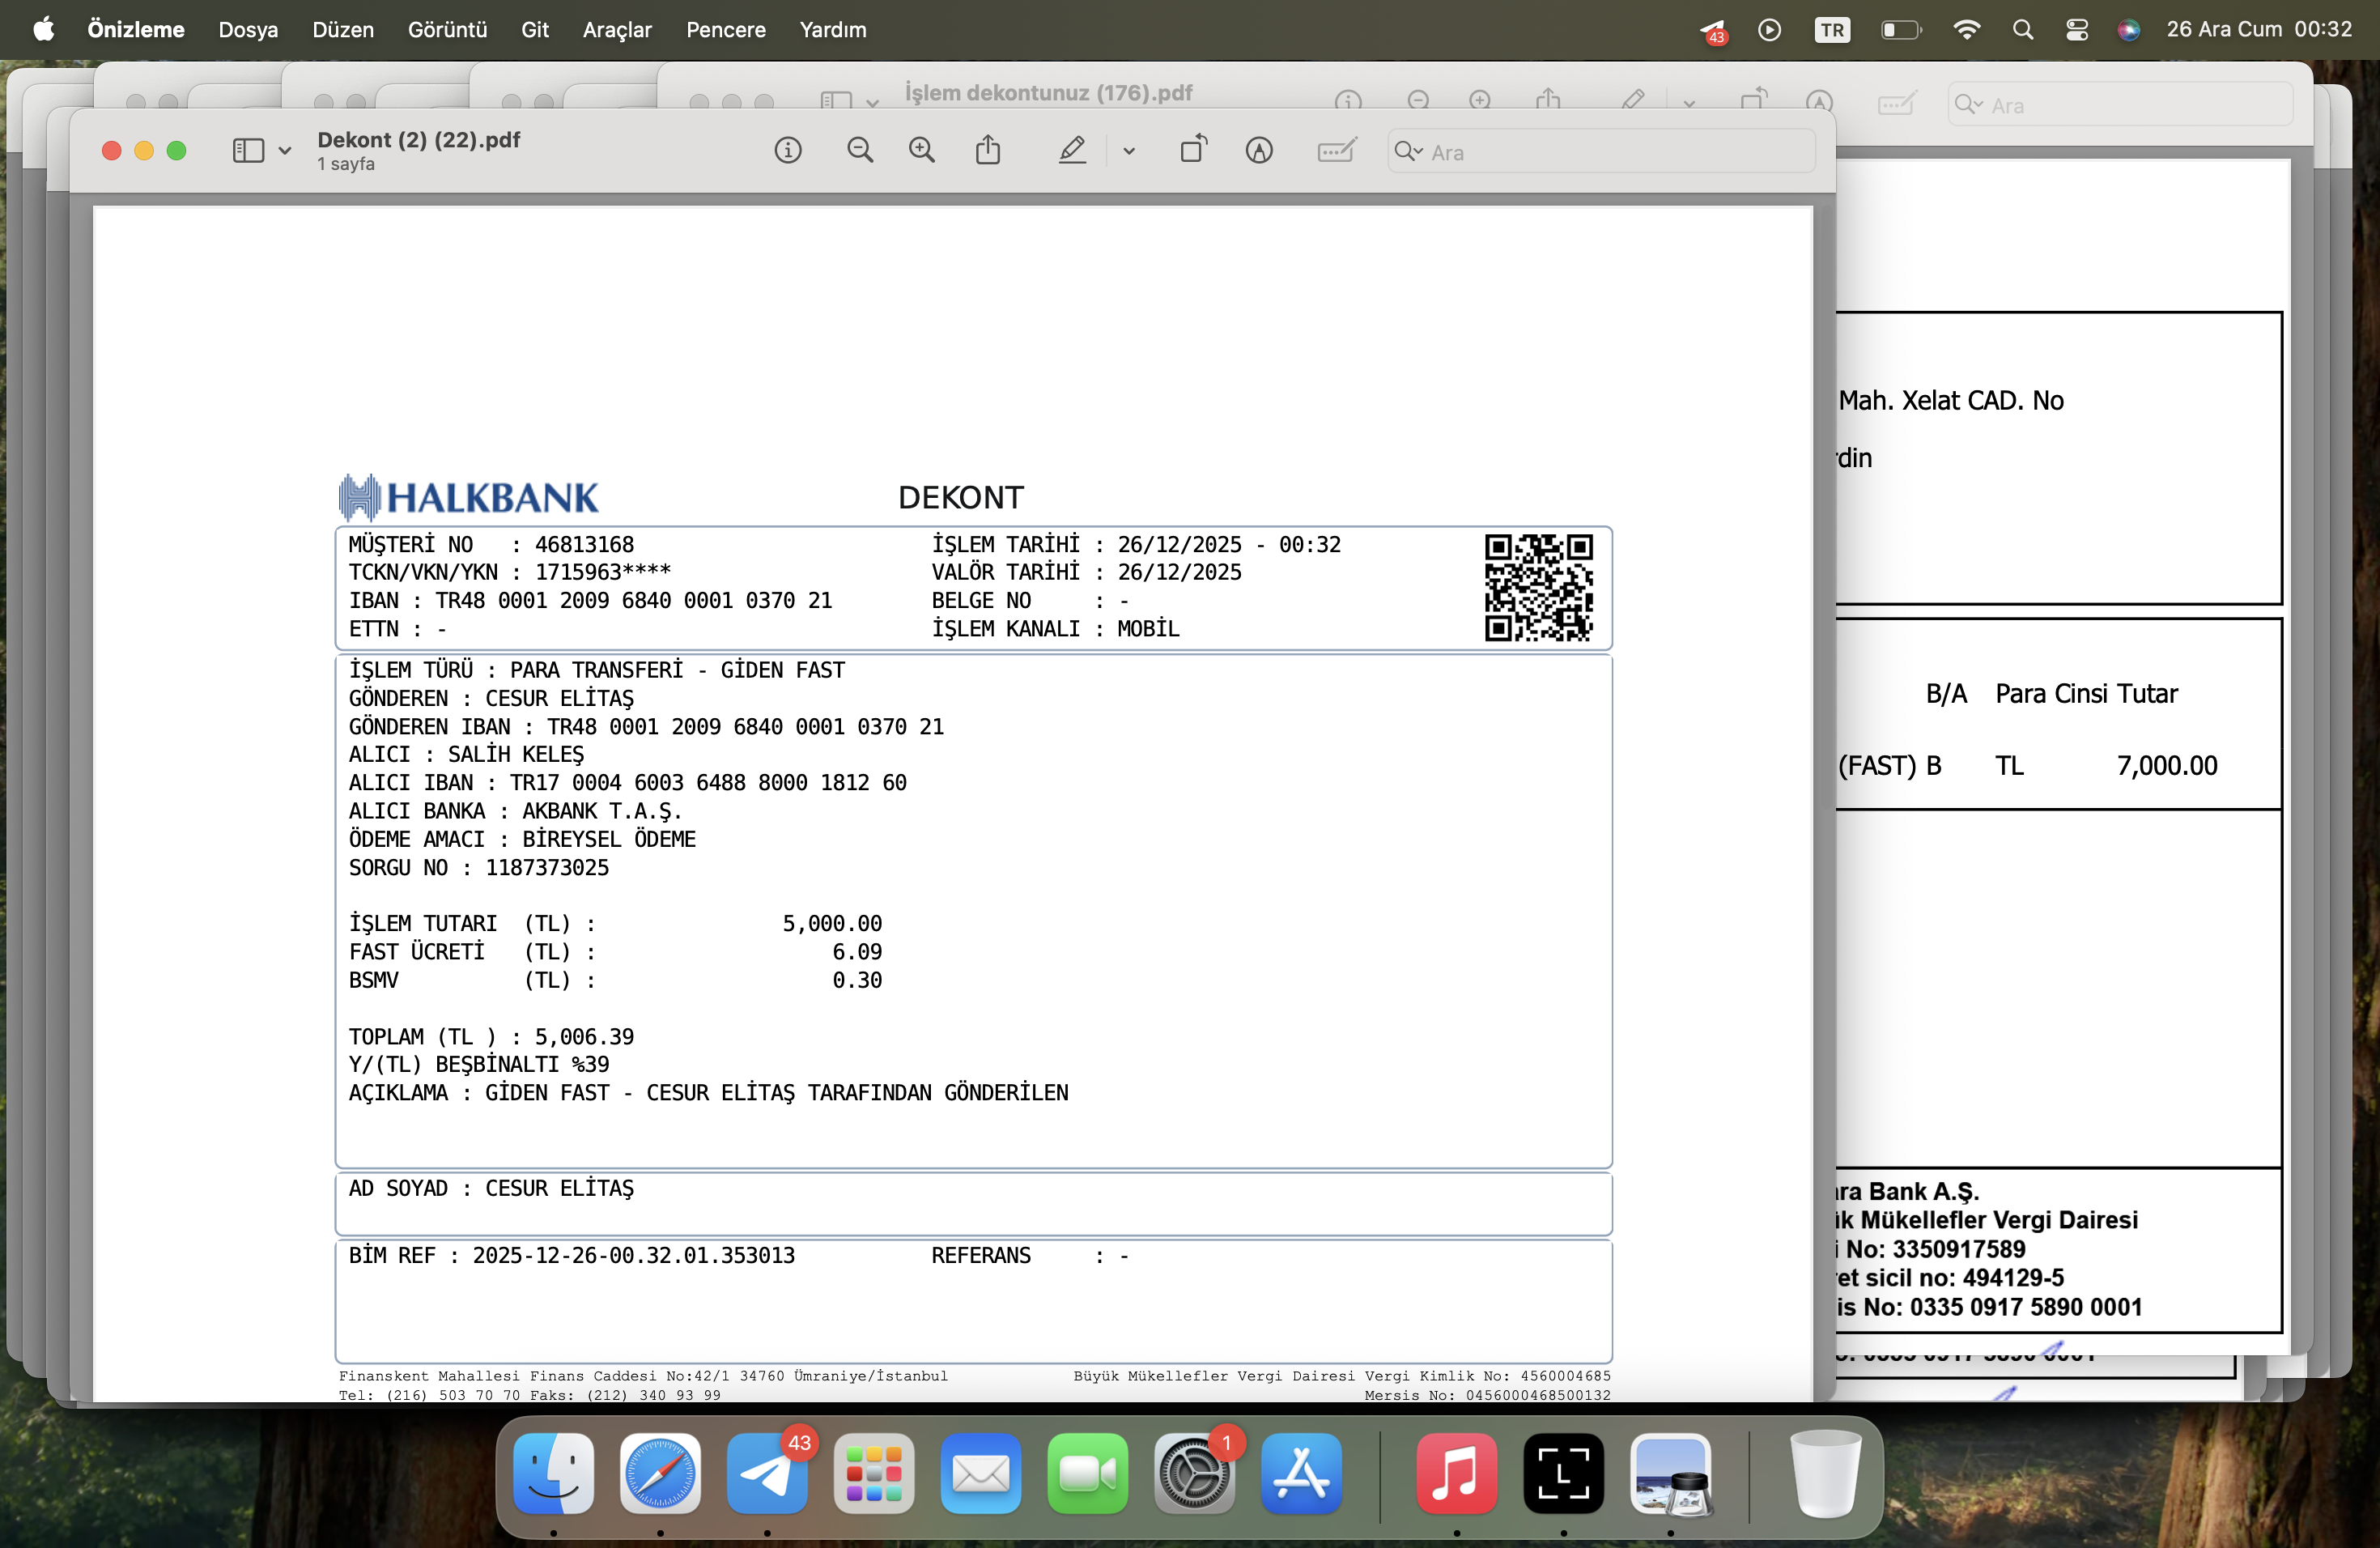Click the ALICI BANKA AKBANK T.A.Ş. text

(515, 811)
